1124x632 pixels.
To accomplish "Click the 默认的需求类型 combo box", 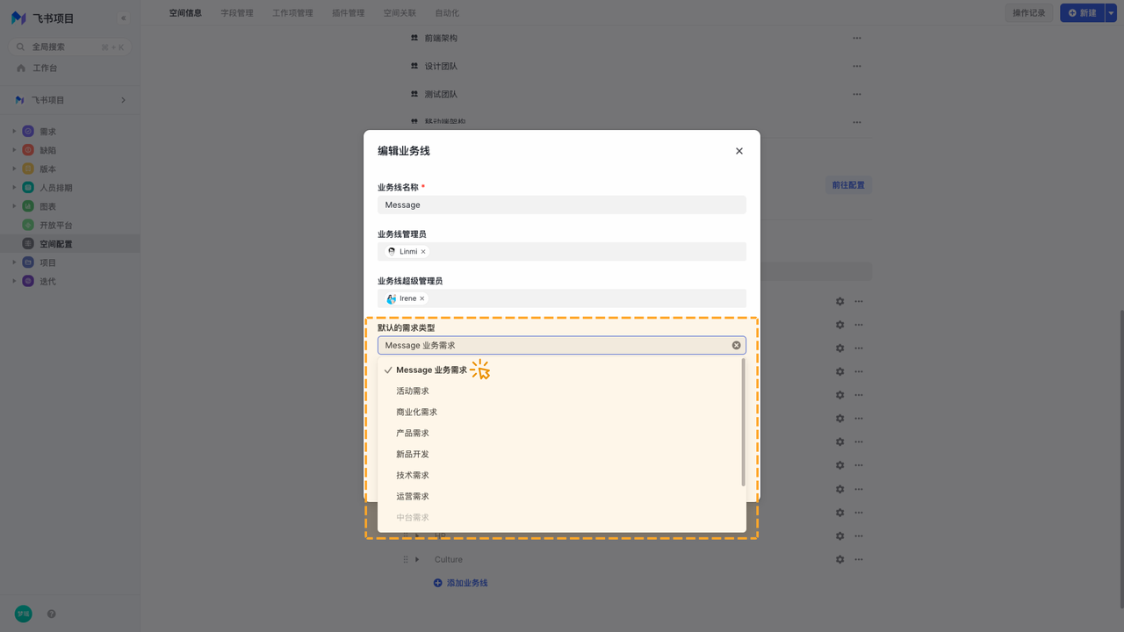I will [x=562, y=345].
